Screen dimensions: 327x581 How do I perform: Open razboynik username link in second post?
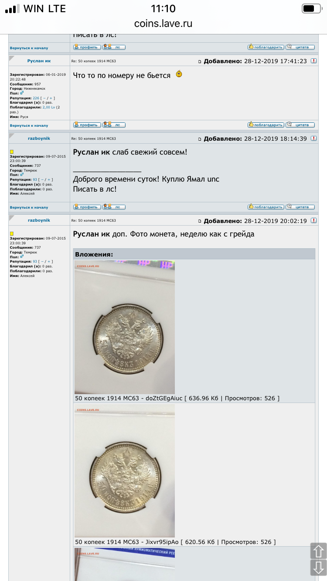[39, 138]
